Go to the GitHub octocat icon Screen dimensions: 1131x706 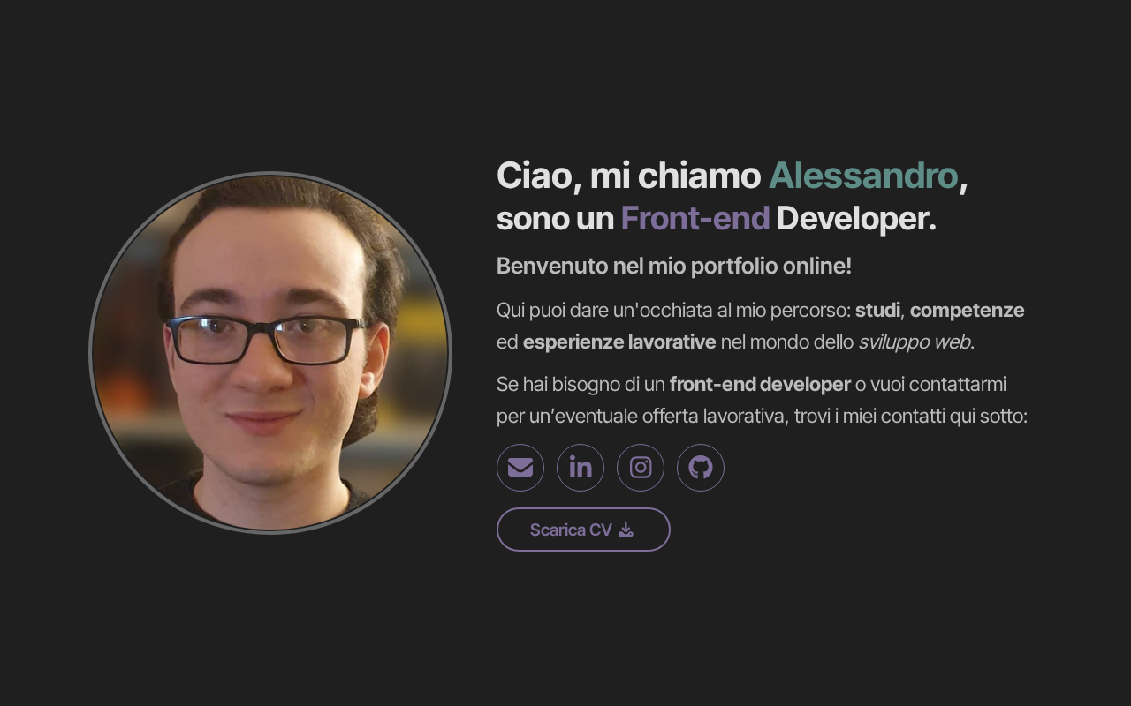701,468
